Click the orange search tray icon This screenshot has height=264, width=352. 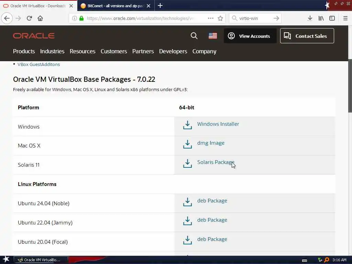coord(327,260)
